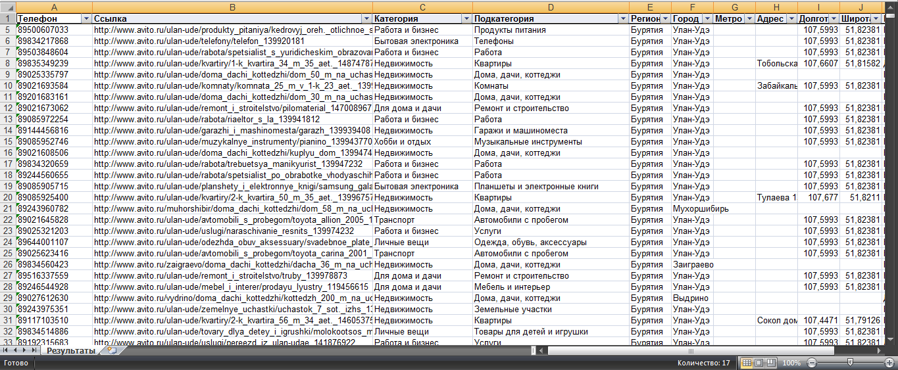Open the Телефон column filter dropdown
This screenshot has height=370, width=898.
point(86,19)
